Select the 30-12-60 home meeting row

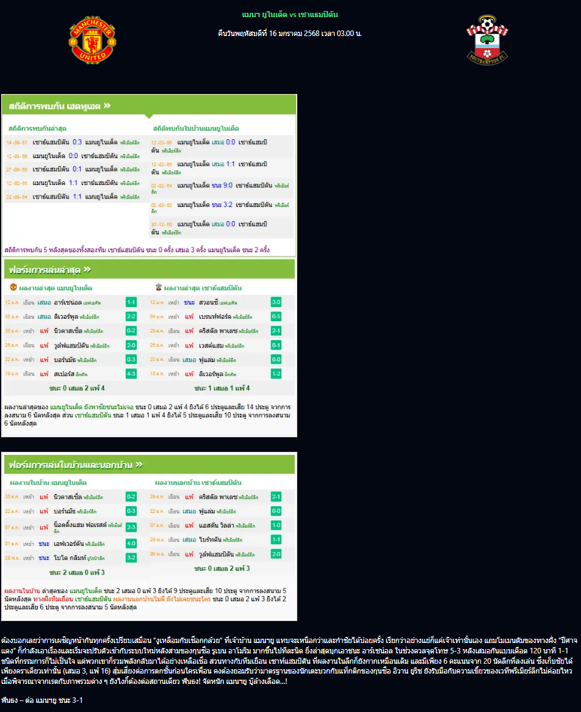pos(222,228)
